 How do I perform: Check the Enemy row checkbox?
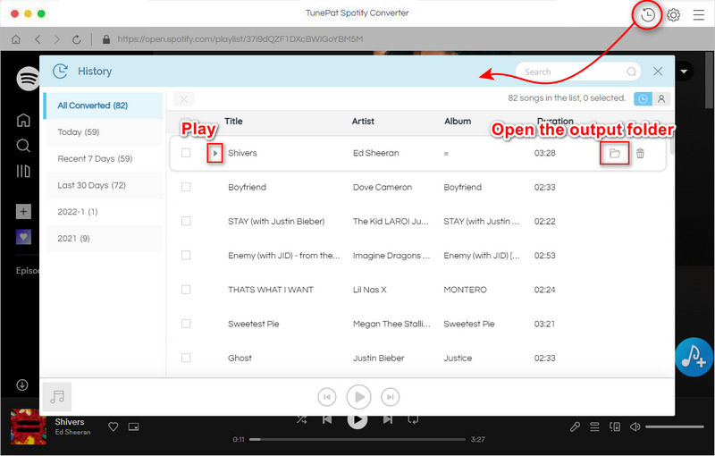(x=186, y=256)
